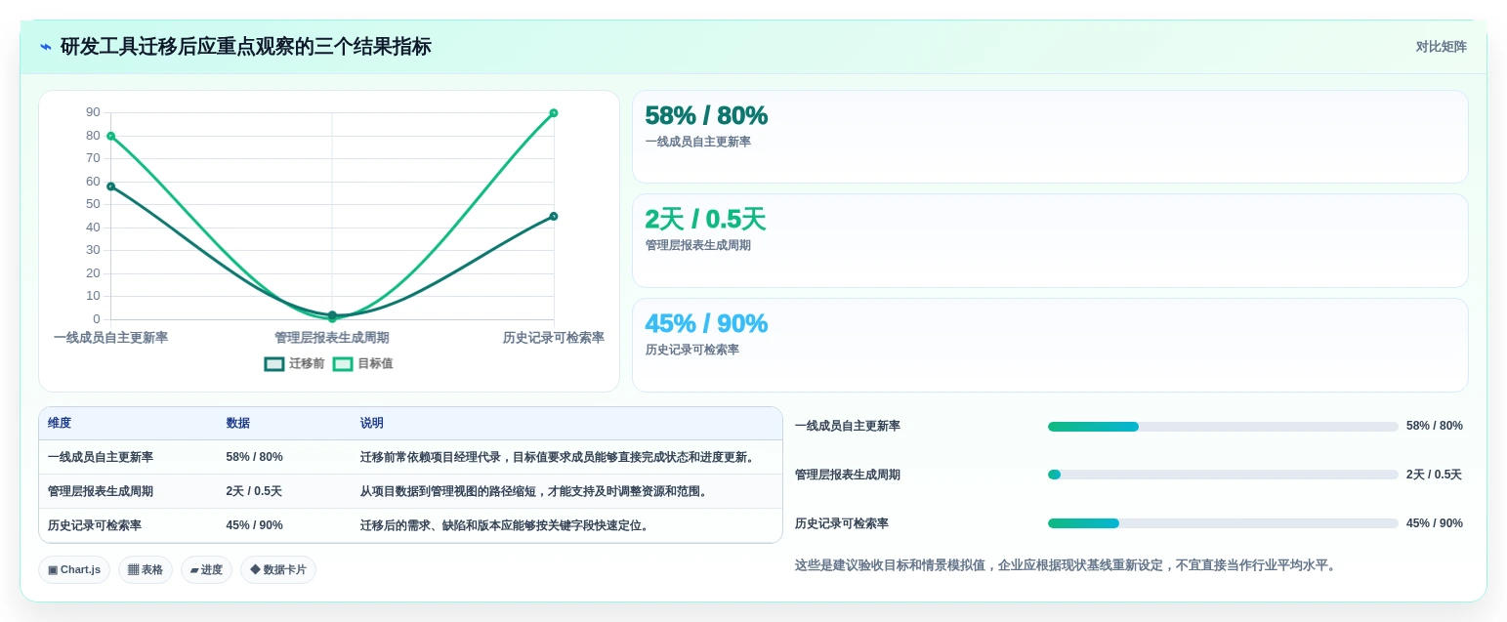Click the 2天 / 0.5天 table cell
Viewport: 1507px width, 622px height.
point(254,491)
